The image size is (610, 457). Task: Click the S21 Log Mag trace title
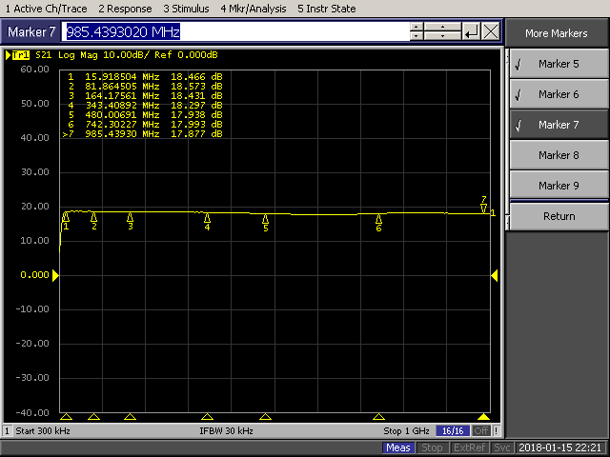[127, 55]
